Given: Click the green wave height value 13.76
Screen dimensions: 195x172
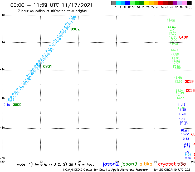Looking at the screenshot, I should (172, 34).
